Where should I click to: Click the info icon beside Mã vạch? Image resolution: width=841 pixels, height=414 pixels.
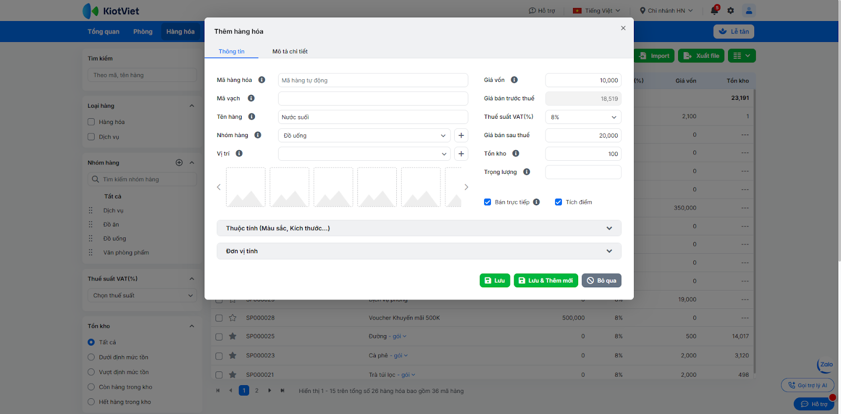click(x=251, y=98)
